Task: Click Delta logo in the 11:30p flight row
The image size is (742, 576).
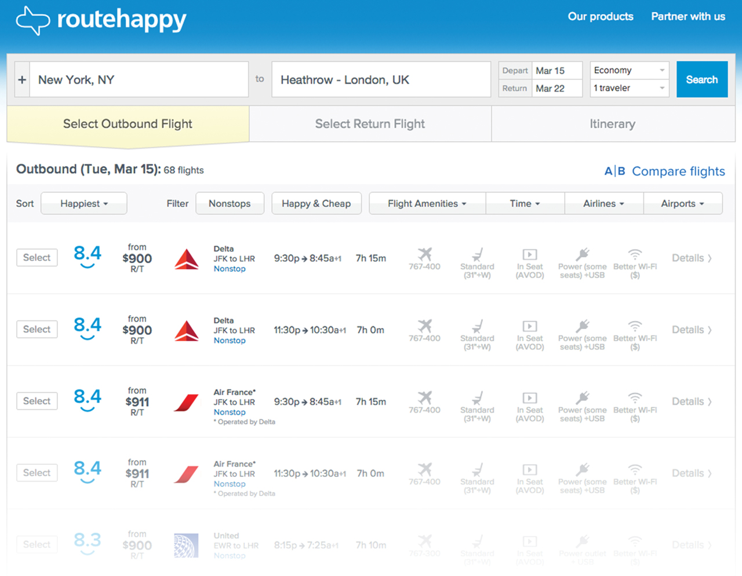Action: pyautogui.click(x=187, y=331)
